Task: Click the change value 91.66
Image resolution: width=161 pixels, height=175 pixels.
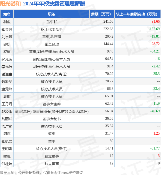Action: 156,21
